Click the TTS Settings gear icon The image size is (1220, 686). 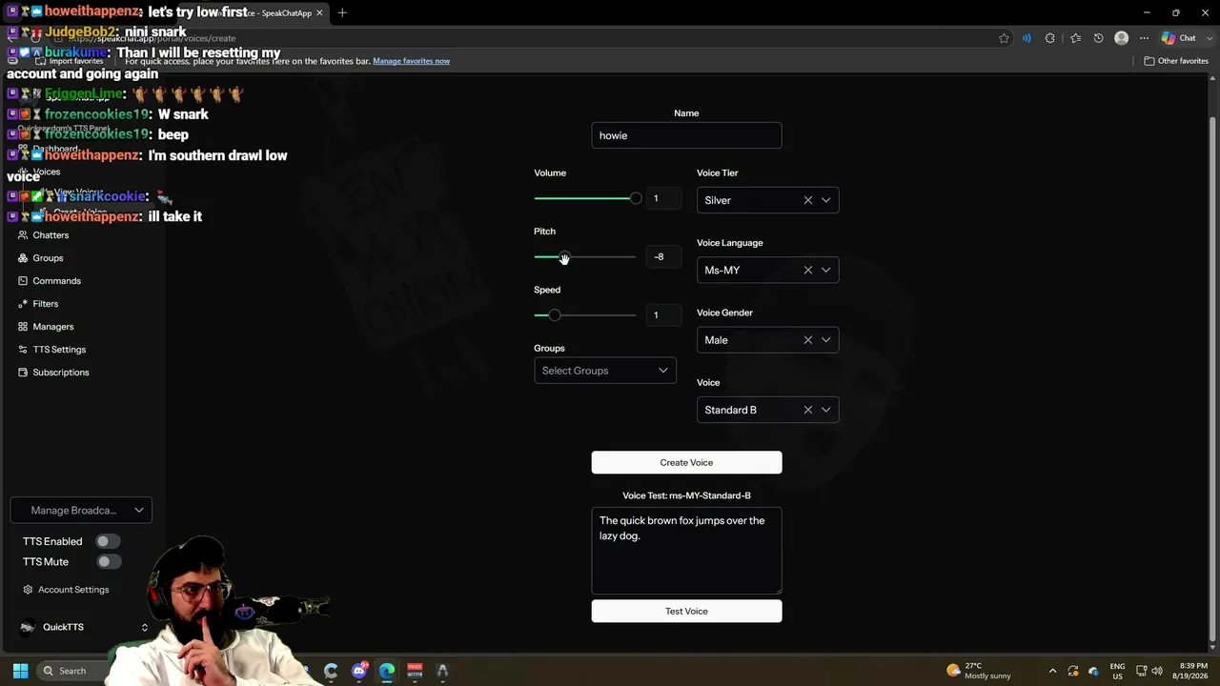pos(23,350)
